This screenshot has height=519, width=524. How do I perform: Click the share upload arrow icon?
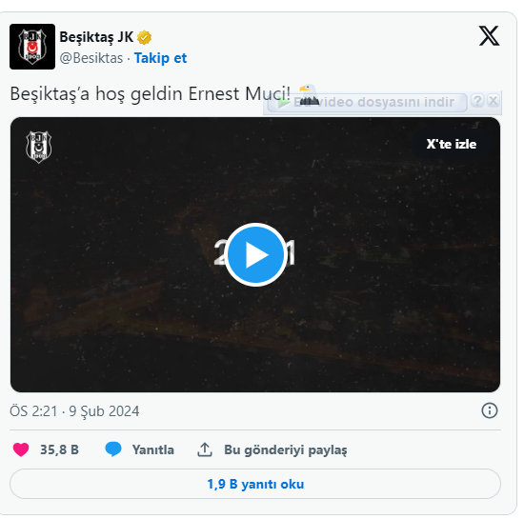tap(205, 449)
